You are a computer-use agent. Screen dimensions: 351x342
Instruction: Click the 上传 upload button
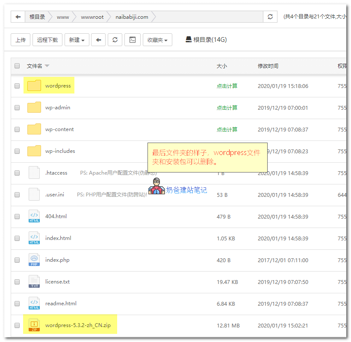(x=20, y=40)
